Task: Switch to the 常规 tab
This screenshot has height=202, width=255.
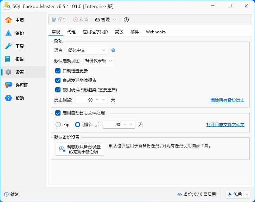Action: coord(56,32)
